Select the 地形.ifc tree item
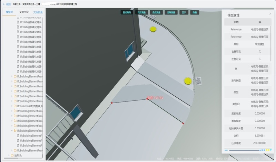 click(18, 155)
